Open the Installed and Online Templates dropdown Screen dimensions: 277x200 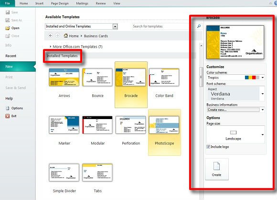[115, 27]
